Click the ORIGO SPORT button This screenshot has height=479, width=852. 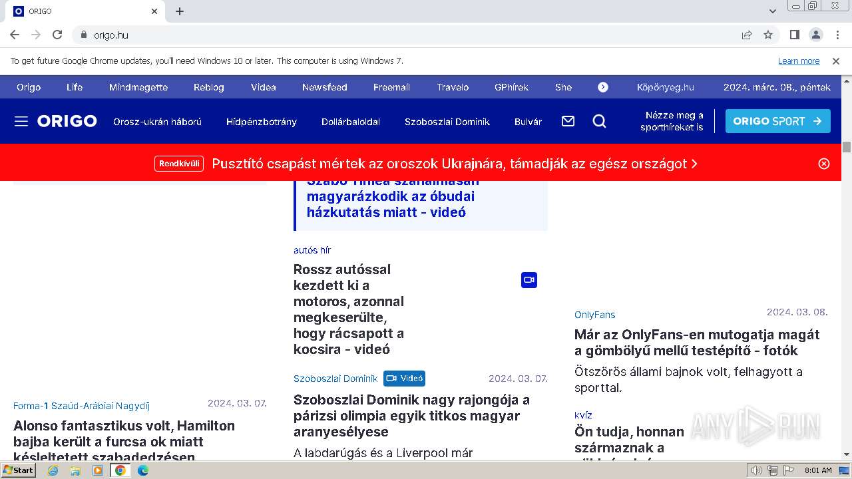pyautogui.click(x=777, y=121)
